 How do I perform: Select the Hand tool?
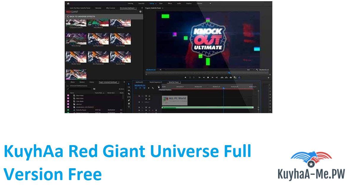129,104
